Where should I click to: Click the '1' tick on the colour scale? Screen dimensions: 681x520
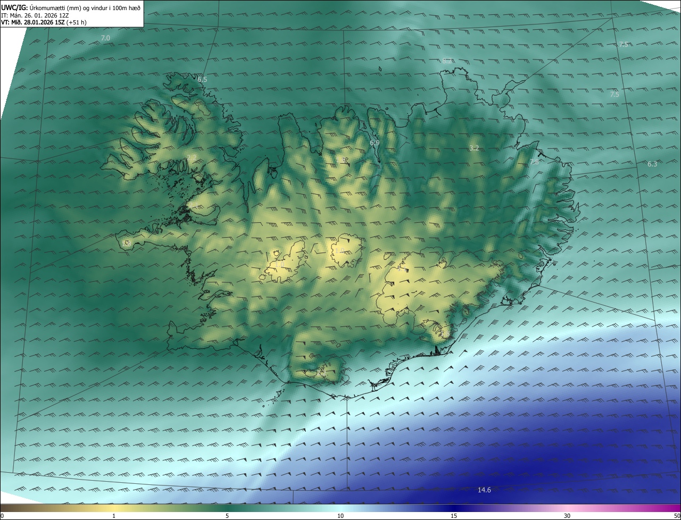tap(114, 516)
